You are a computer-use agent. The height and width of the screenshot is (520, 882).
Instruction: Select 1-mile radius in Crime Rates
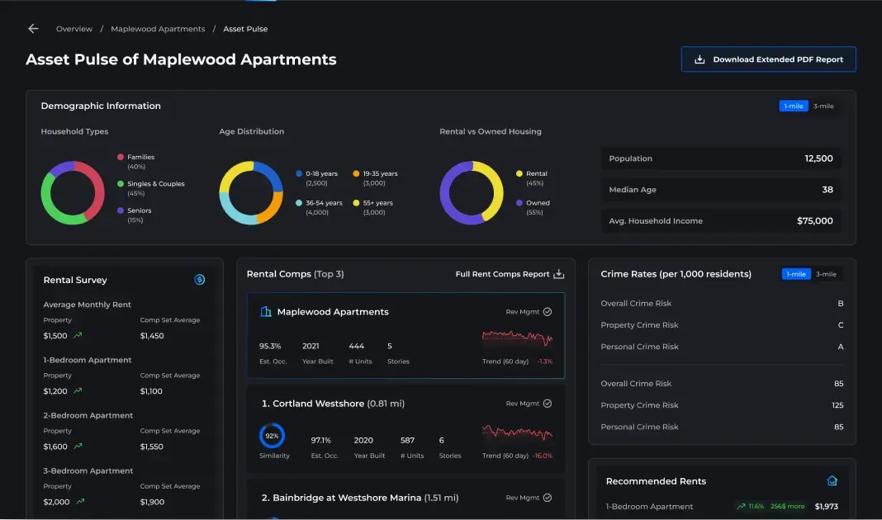794,274
